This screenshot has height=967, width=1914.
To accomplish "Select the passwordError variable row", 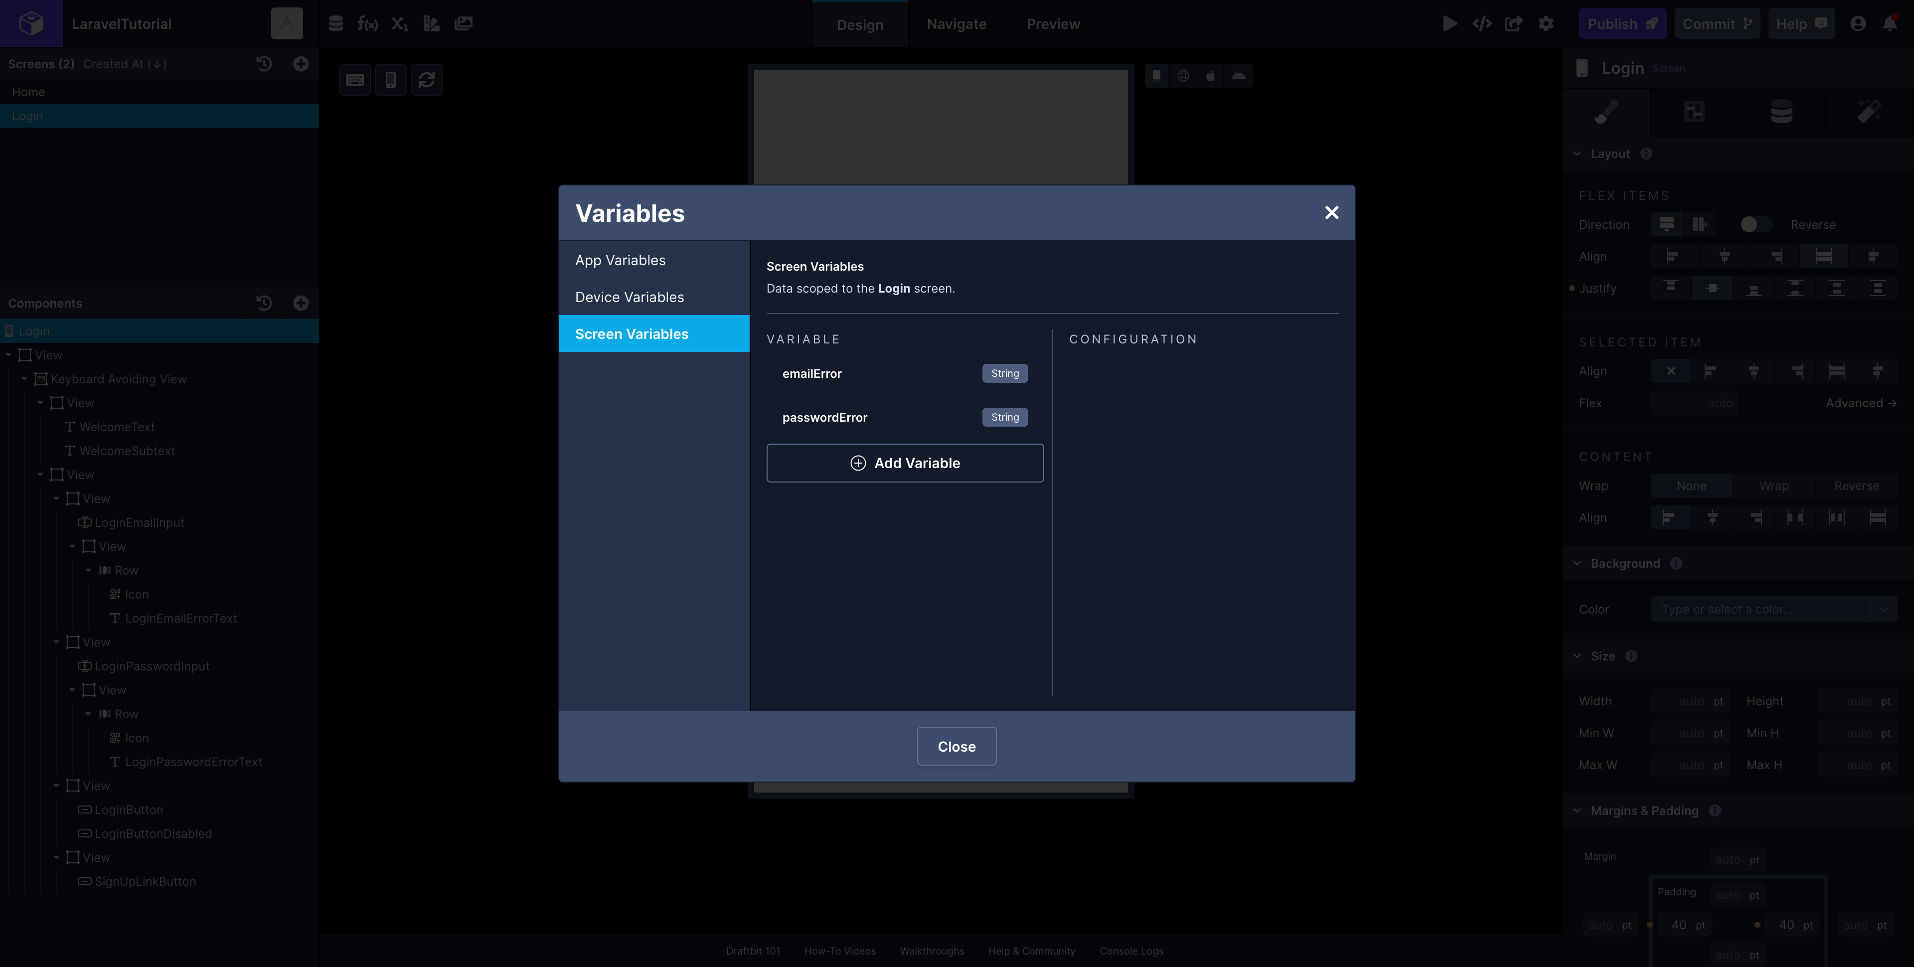I will point(905,417).
